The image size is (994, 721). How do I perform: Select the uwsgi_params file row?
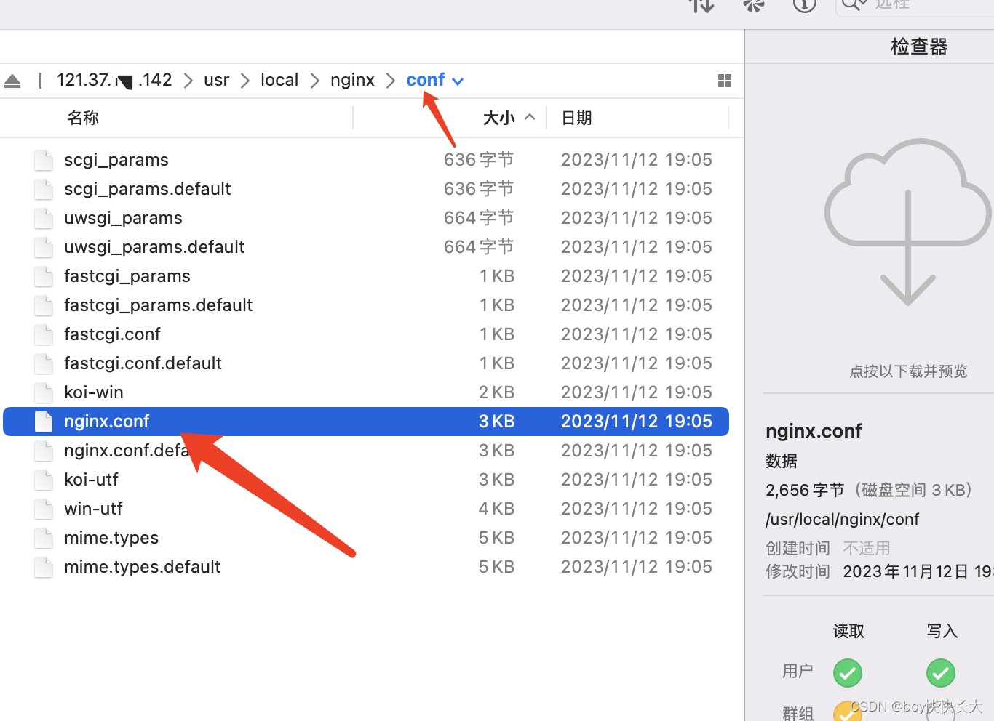[366, 218]
